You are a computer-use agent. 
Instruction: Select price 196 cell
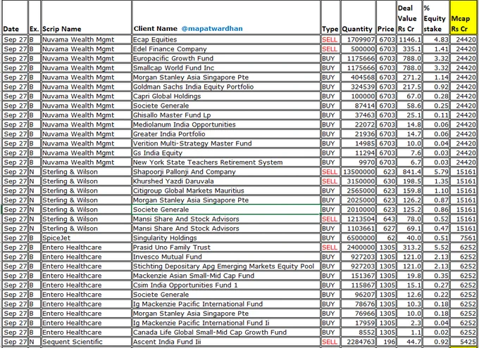tap(386, 342)
